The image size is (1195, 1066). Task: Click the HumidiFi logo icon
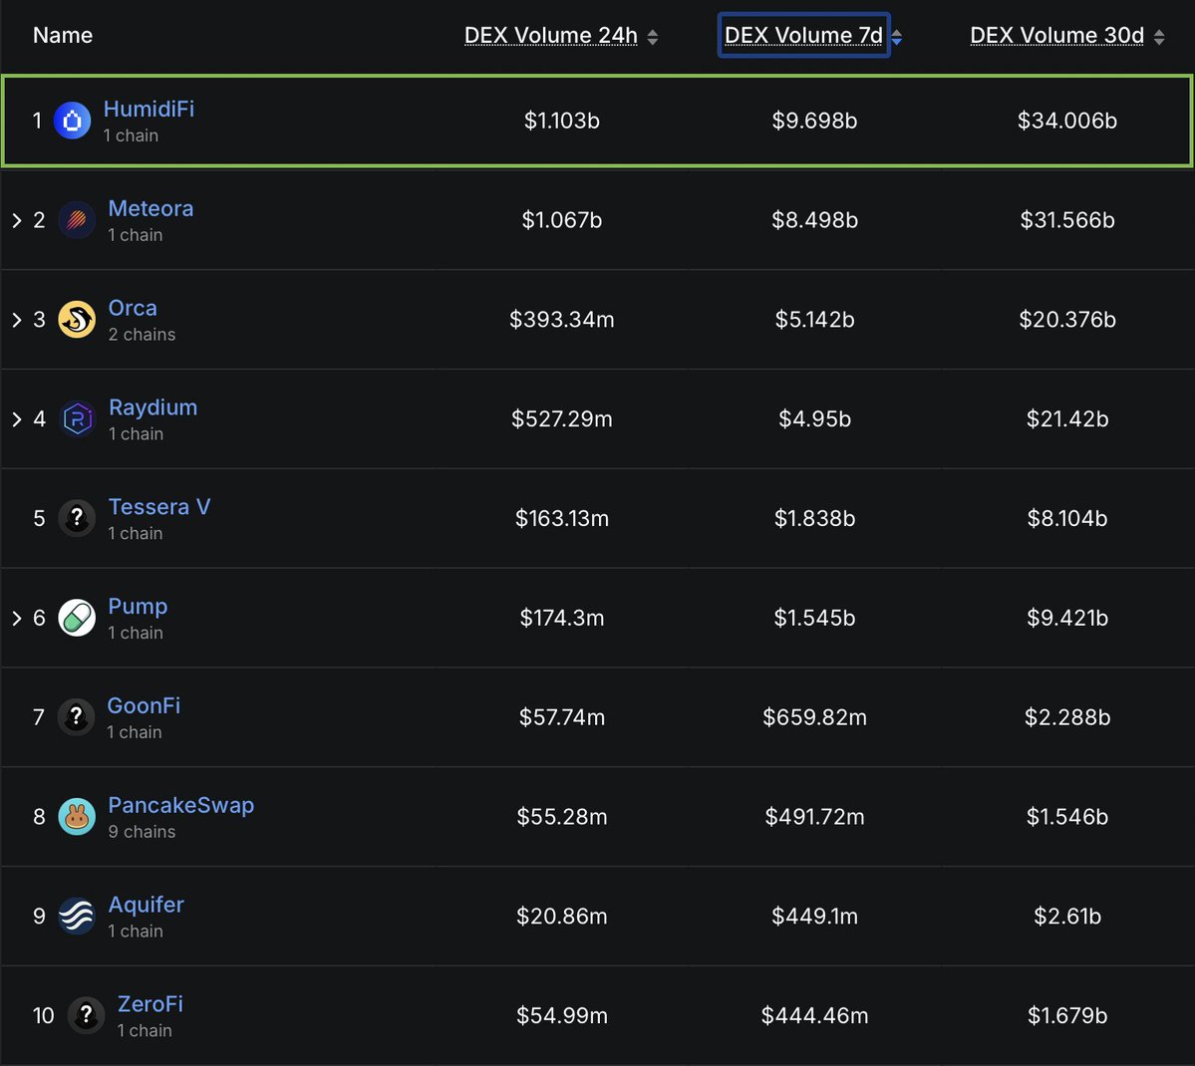pos(73,121)
